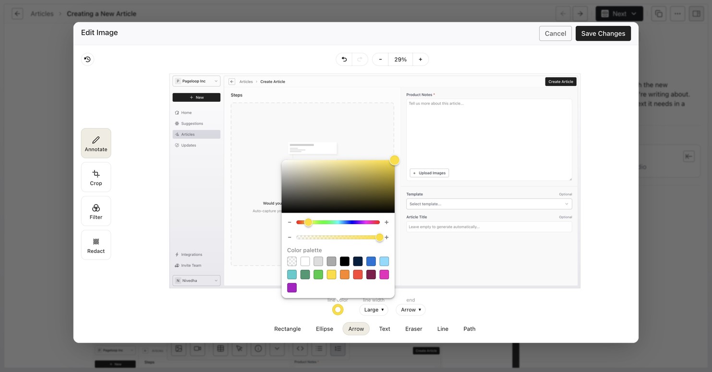Click the minus icon left of hue slider
Viewport: 712px width, 372px height.
coord(290,222)
